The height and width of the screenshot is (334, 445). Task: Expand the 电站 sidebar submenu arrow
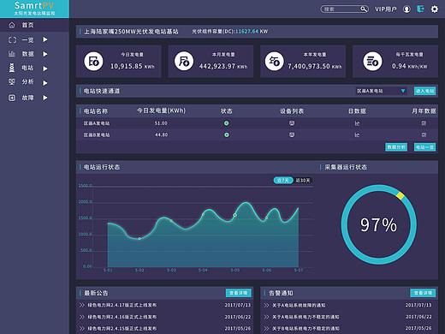[45, 69]
